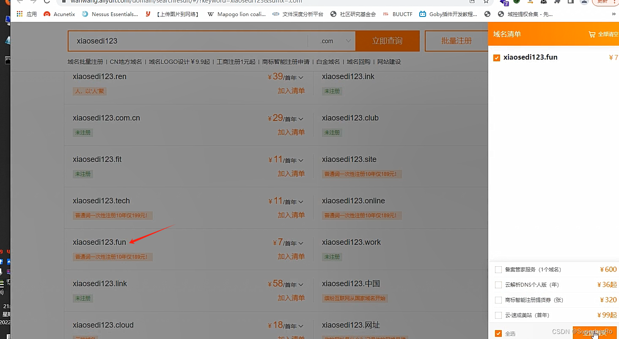Image resolution: width=619 pixels, height=339 pixels.
Task: Open the bookmarks overflow chevron
Action: tap(614, 14)
